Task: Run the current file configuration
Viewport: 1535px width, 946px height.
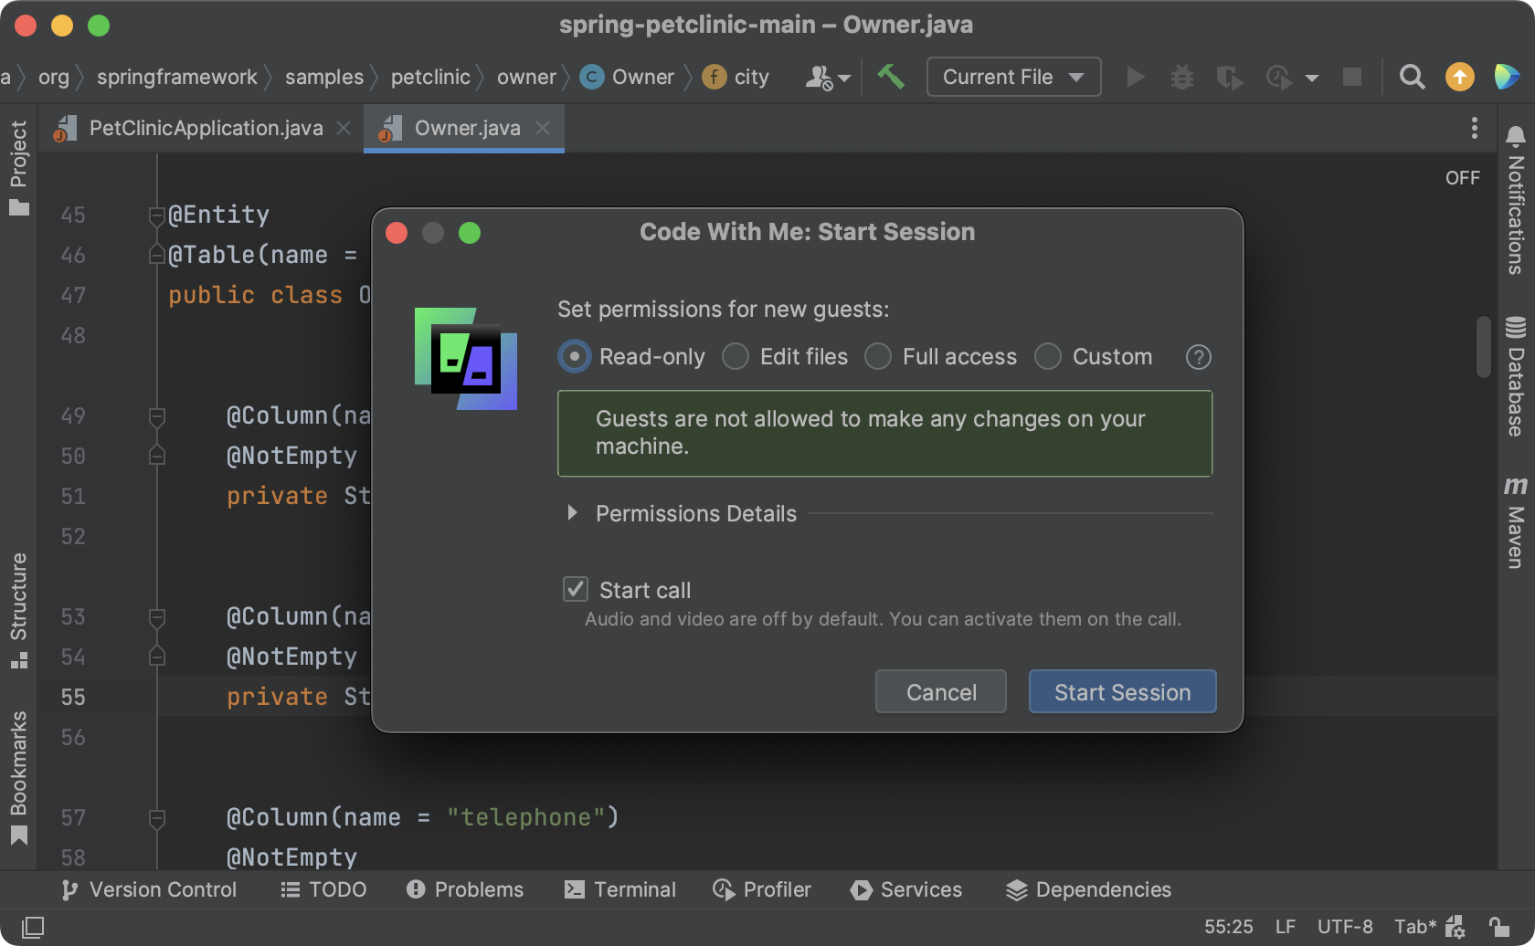Action: click(1135, 77)
